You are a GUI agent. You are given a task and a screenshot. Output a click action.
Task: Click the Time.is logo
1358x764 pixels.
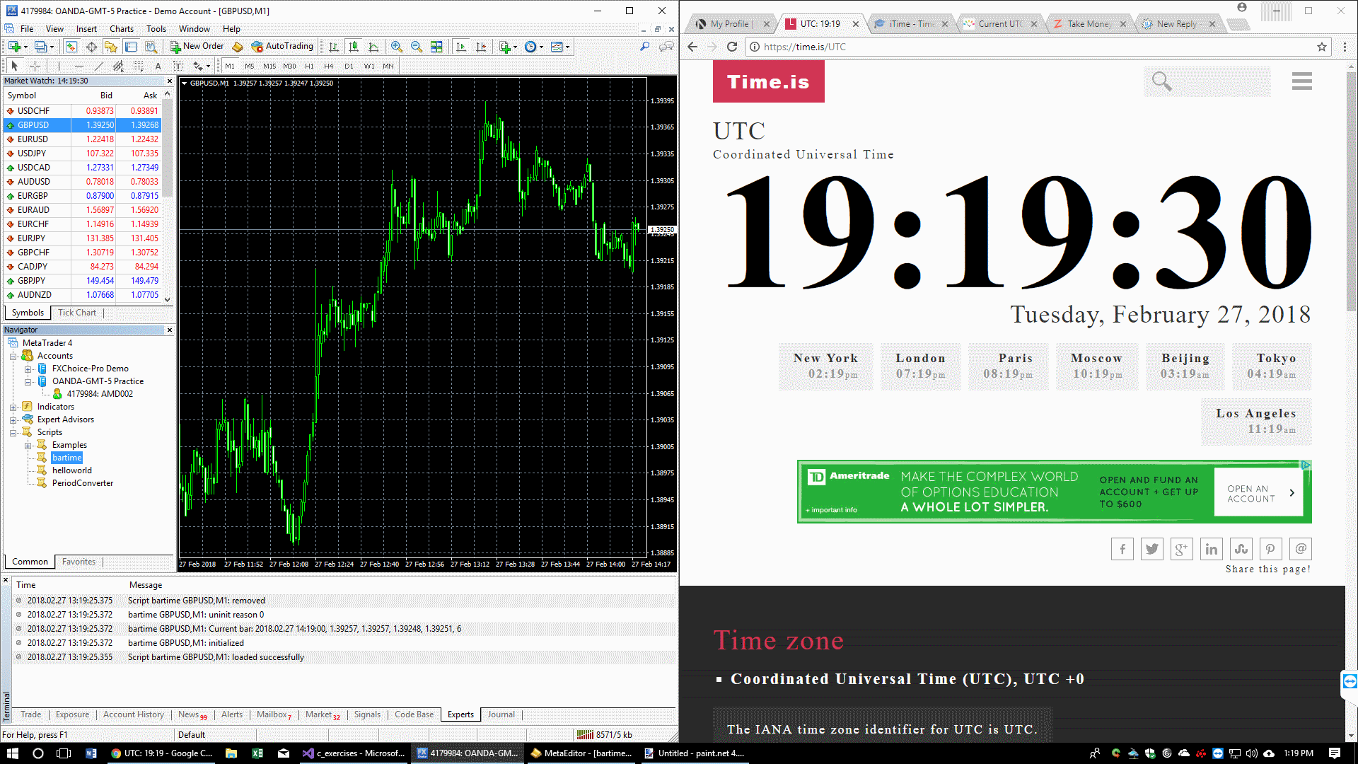(768, 81)
